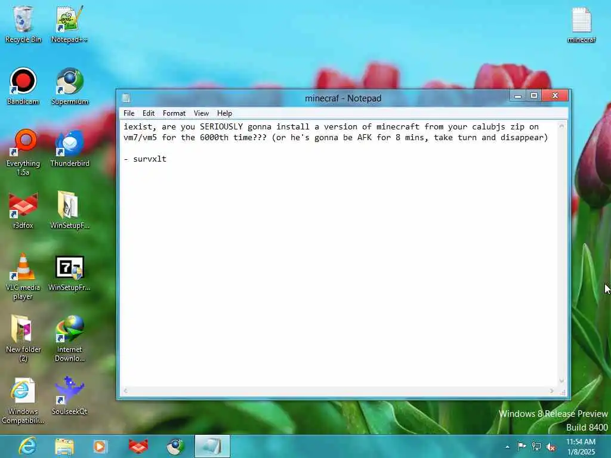Open the Format menu in Notepad

pos(174,113)
